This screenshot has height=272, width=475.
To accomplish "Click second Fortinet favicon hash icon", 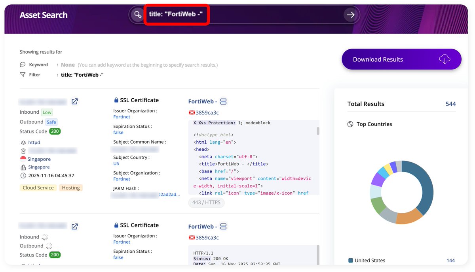I will pos(192,238).
